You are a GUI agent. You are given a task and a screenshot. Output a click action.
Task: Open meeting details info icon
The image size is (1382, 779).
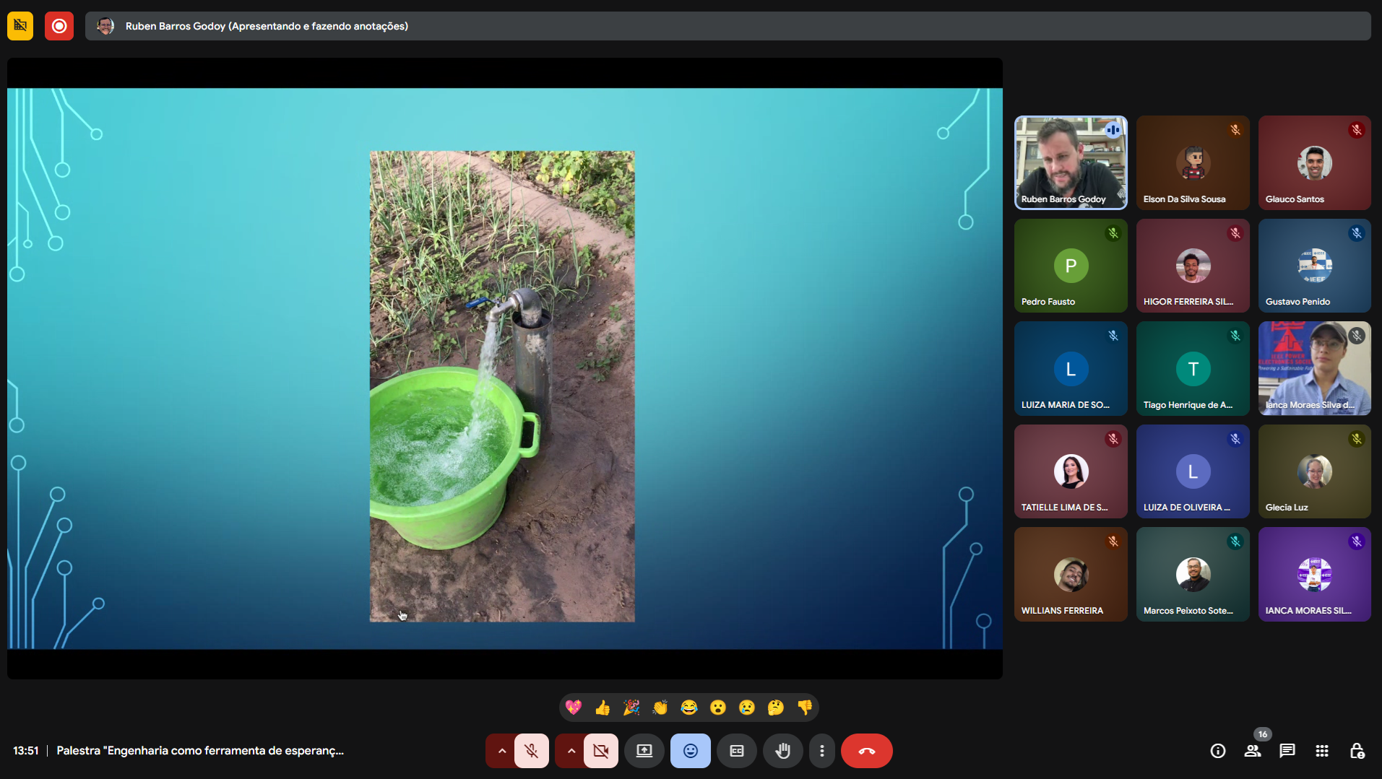(1218, 751)
